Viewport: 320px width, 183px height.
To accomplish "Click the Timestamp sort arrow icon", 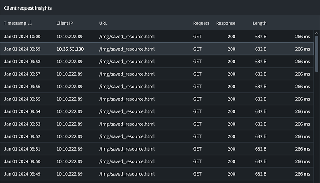I will [30, 23].
